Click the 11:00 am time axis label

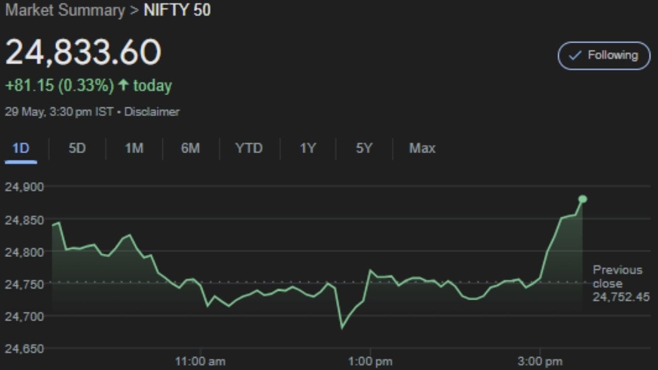pos(200,362)
